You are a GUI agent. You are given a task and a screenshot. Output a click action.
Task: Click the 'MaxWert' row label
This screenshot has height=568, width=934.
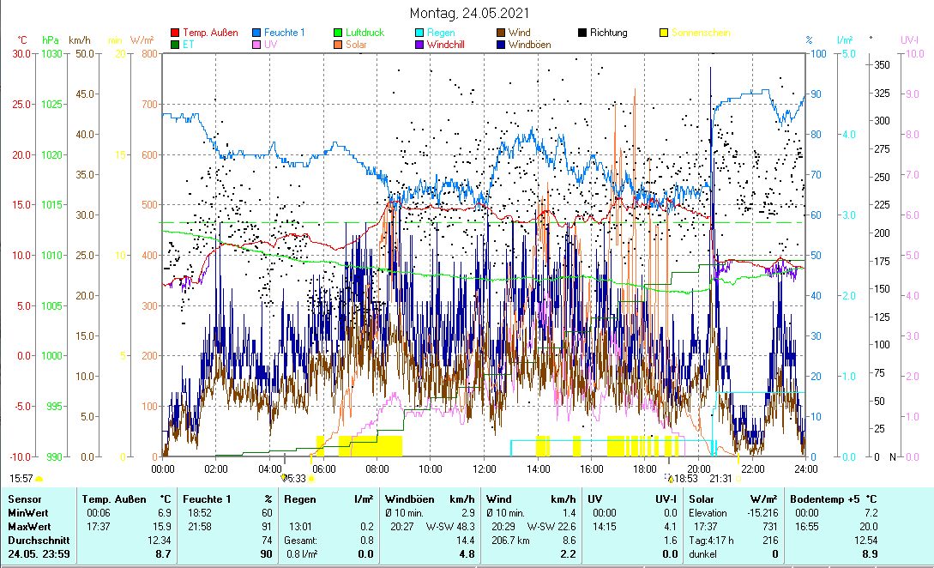tap(29, 527)
